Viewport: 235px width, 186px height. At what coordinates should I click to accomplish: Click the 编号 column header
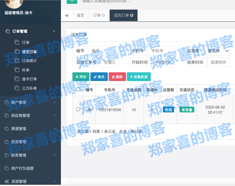89,90
